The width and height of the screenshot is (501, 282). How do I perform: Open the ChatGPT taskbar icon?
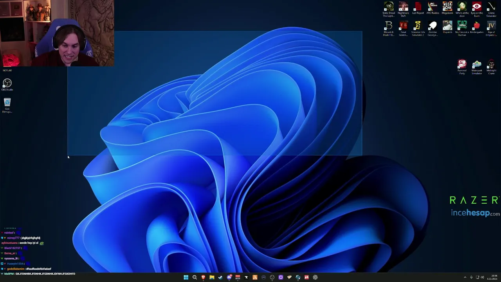(x=315, y=277)
